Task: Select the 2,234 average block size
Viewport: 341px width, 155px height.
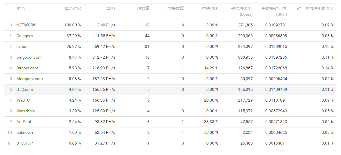Action: click(248, 132)
